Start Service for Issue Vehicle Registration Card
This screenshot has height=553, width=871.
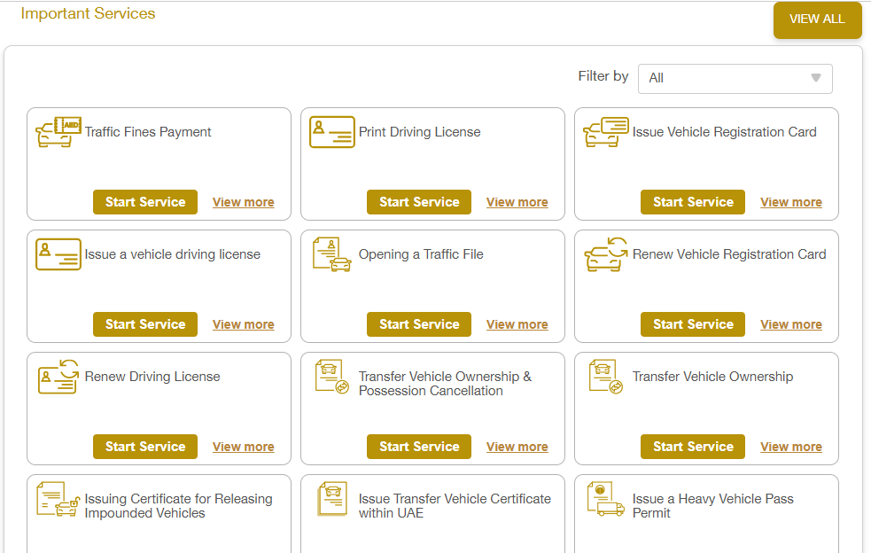coord(693,202)
